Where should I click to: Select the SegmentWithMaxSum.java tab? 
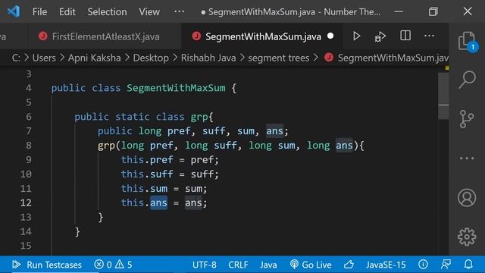[263, 36]
